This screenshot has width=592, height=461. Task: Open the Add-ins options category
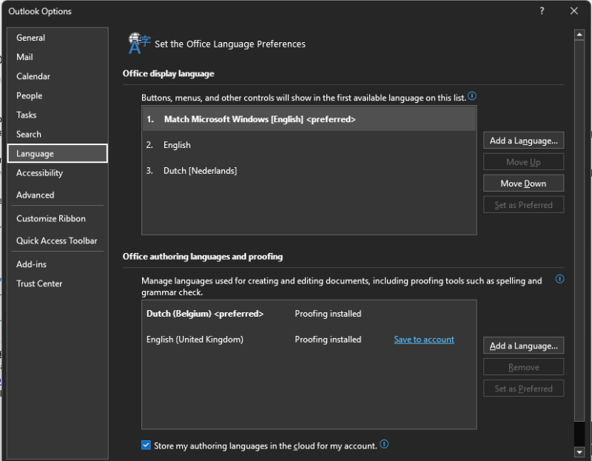coord(58,264)
